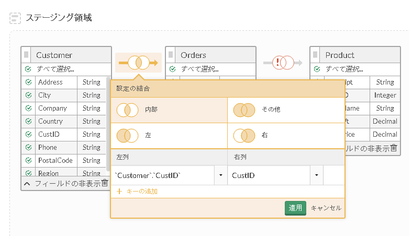Toggle select-all checkbox in Product table

pyautogui.click(x=317, y=69)
